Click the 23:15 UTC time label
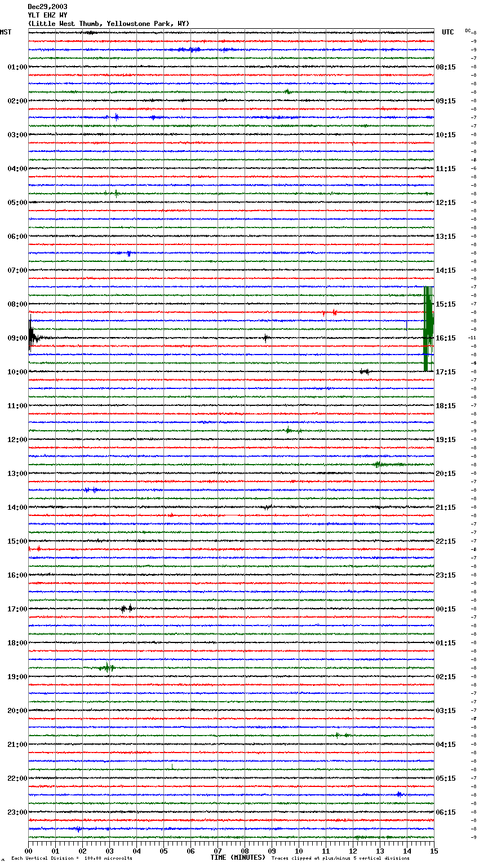Viewport: 479px width, 866px height. click(x=446, y=575)
